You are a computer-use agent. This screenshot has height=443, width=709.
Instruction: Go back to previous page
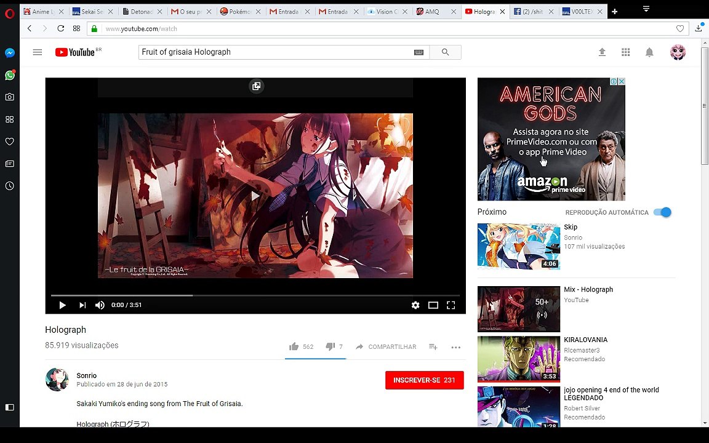point(30,28)
